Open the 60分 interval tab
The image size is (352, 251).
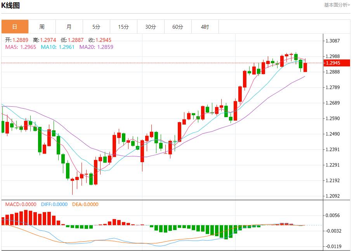[178, 27]
